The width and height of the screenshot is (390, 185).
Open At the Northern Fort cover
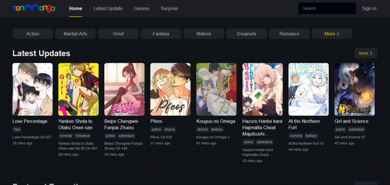click(308, 89)
